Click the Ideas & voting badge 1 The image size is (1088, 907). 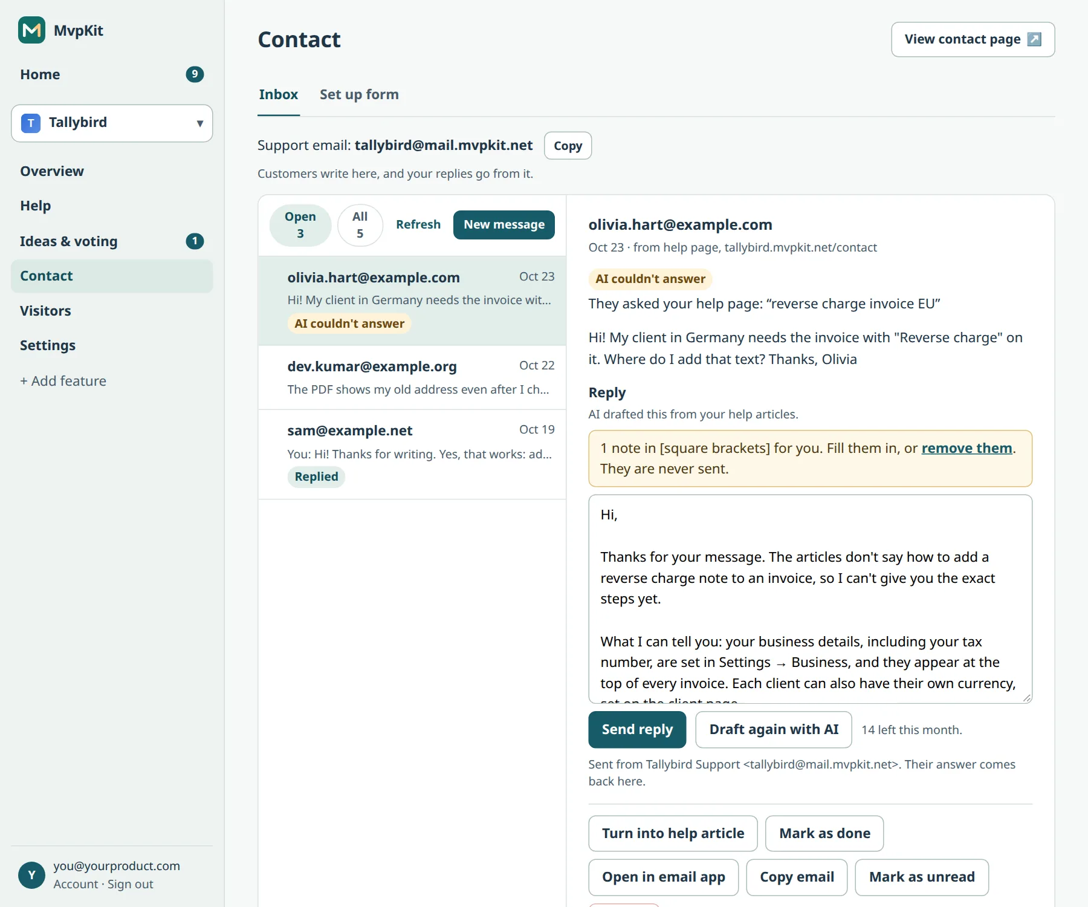click(195, 241)
